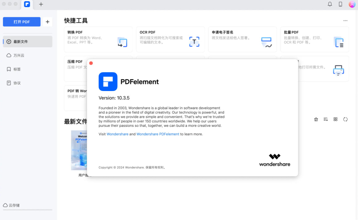
Task: Click the e-signature request icon
Action: 266,42
